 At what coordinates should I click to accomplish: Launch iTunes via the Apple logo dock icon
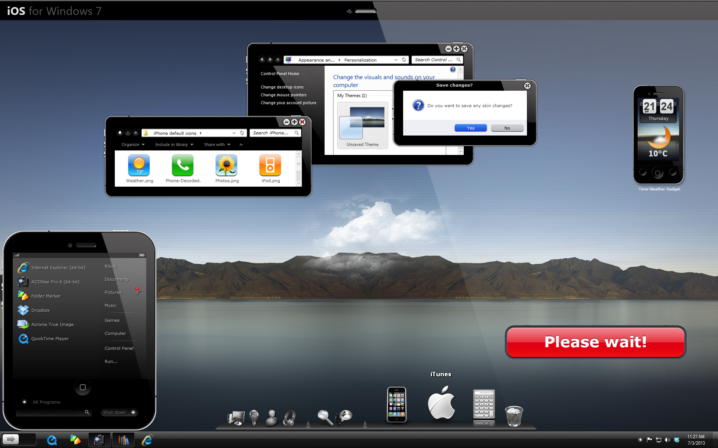tap(441, 402)
